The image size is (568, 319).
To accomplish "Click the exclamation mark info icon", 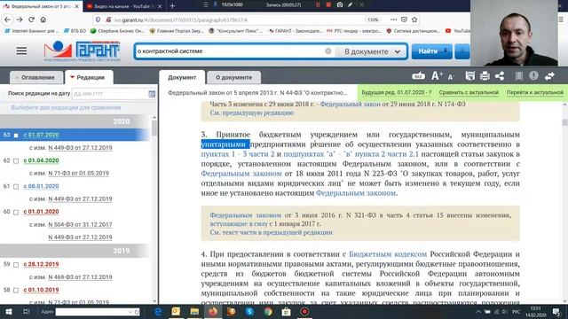I will (533, 76).
